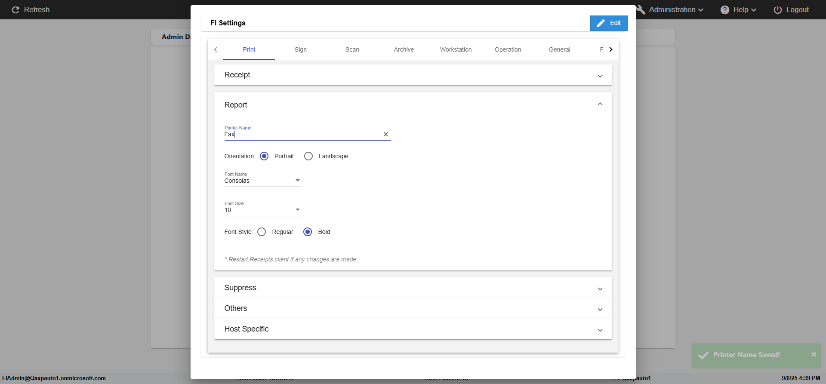Image resolution: width=826 pixels, height=384 pixels.
Task: Click into the Printer Name text field
Action: pyautogui.click(x=301, y=135)
